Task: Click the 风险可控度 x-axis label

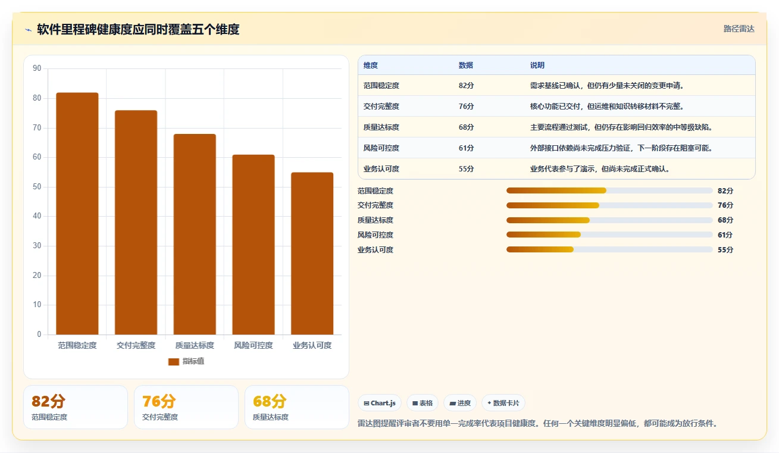Action: tap(254, 345)
